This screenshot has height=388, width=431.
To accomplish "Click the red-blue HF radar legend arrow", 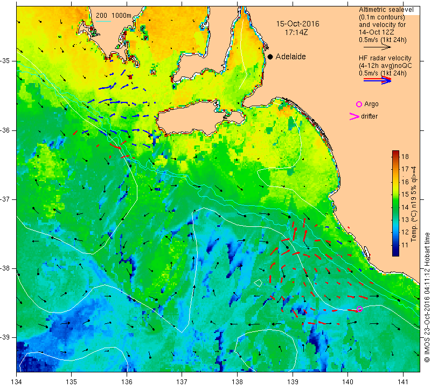I will [377, 80].
